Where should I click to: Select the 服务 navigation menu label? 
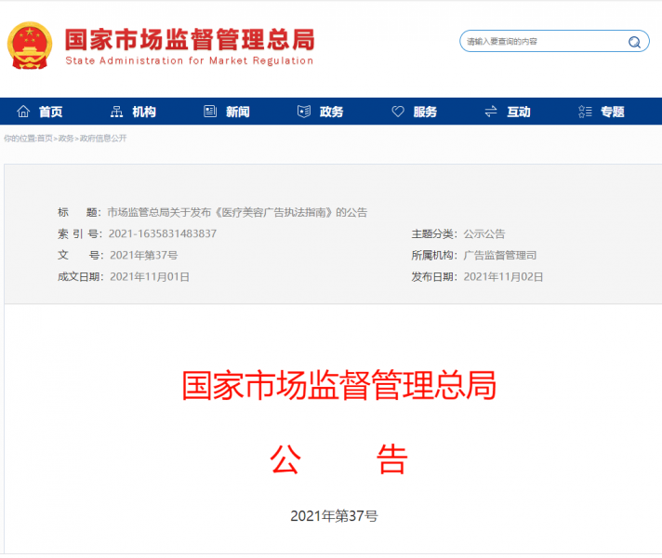tap(425, 112)
